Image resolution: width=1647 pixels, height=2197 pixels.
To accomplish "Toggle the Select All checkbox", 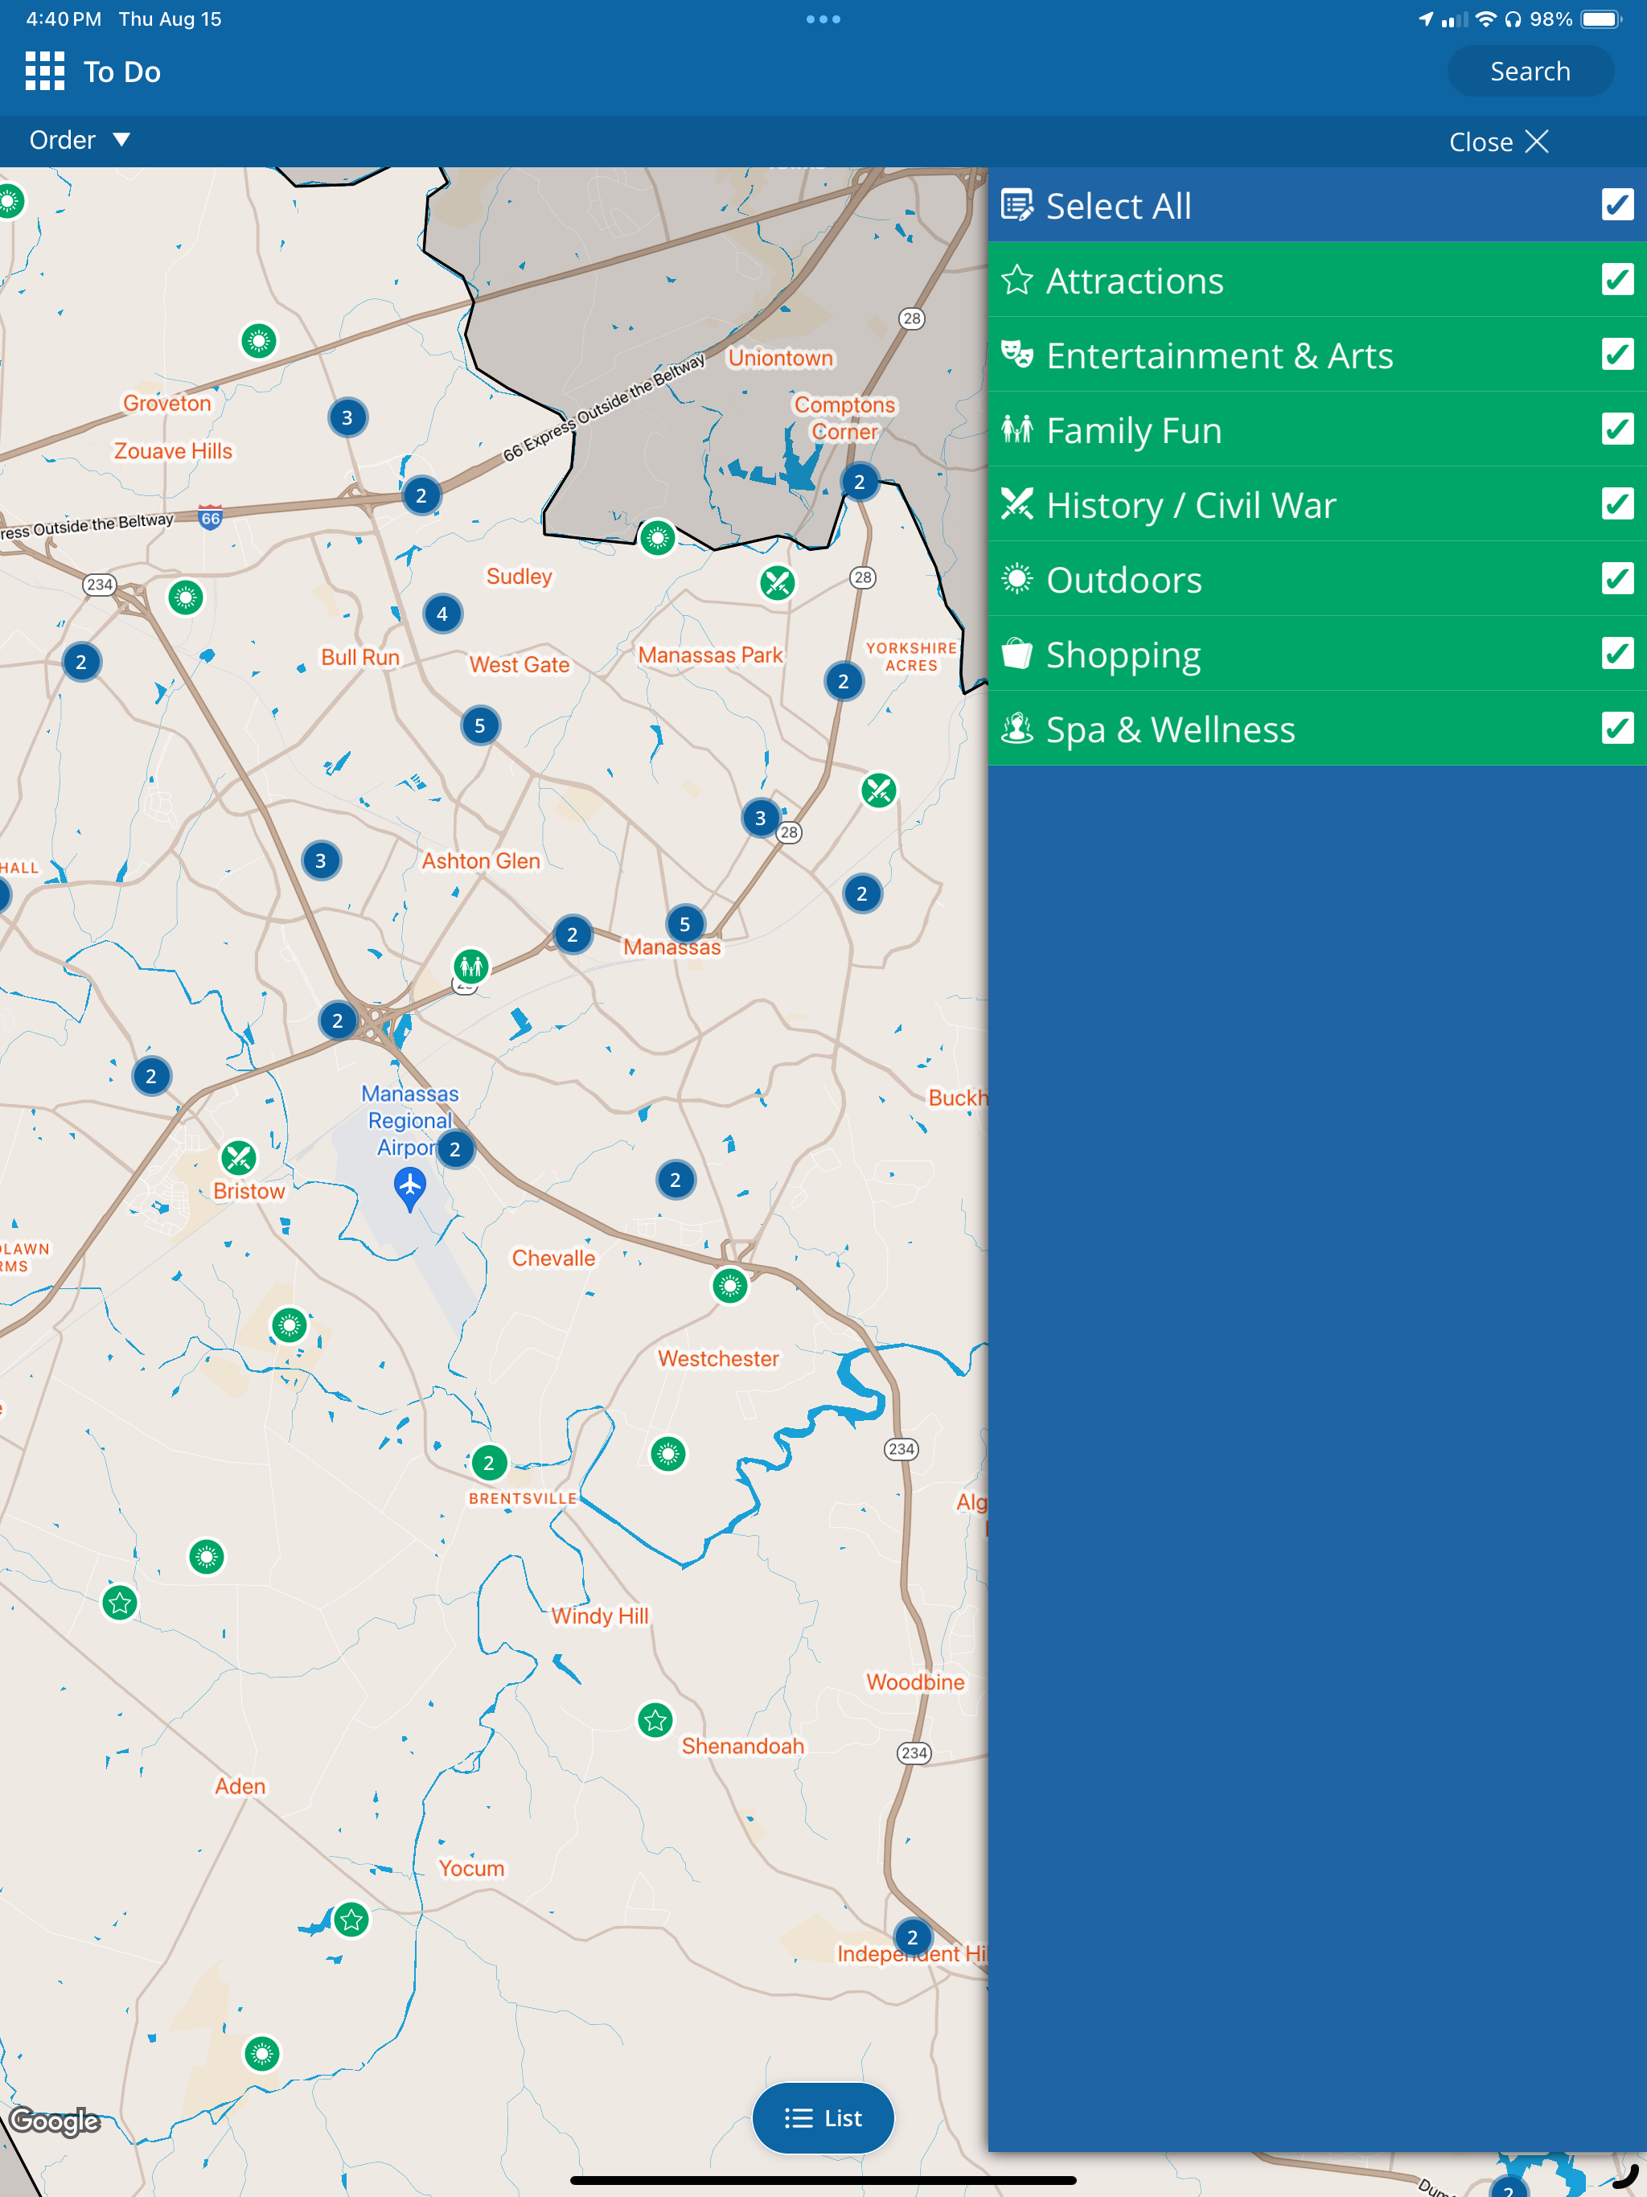I will pos(1617,204).
